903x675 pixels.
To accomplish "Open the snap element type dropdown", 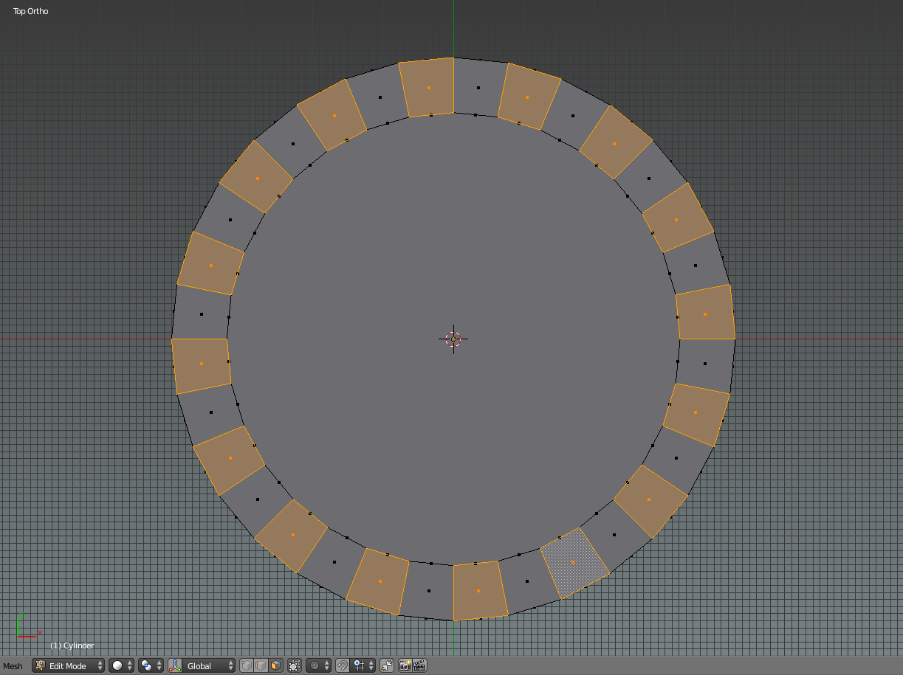I will pos(363,665).
